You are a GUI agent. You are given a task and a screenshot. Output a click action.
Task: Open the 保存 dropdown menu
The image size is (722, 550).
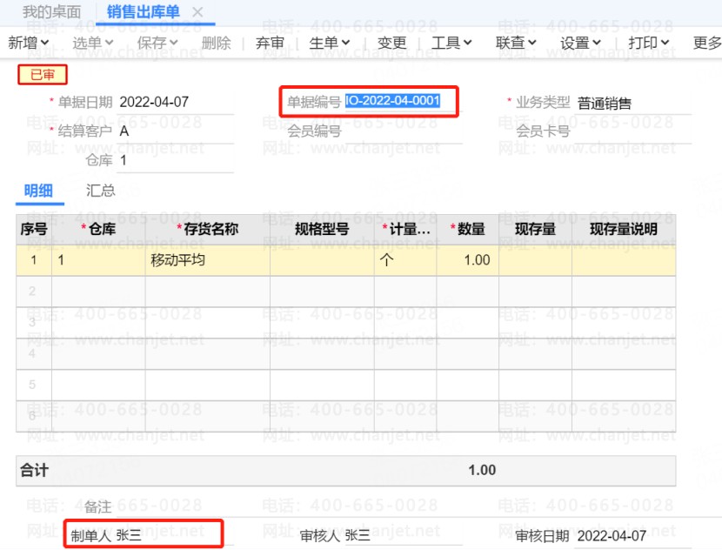[x=157, y=43]
